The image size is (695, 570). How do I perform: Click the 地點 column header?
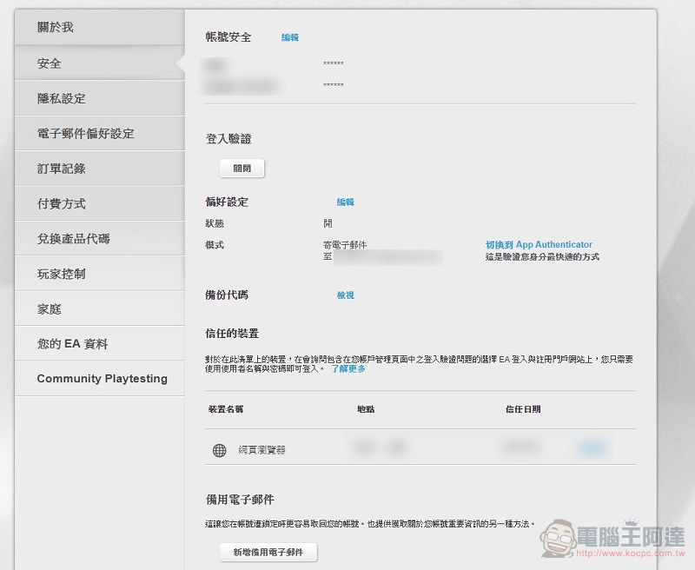366,409
